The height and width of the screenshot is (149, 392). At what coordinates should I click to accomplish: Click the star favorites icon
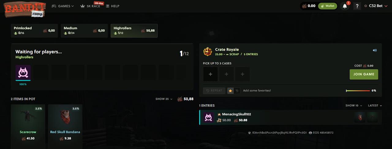230,90
